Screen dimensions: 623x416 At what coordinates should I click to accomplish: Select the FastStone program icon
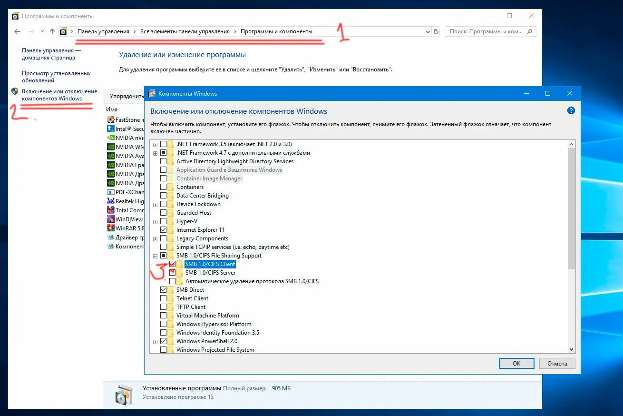pos(111,120)
